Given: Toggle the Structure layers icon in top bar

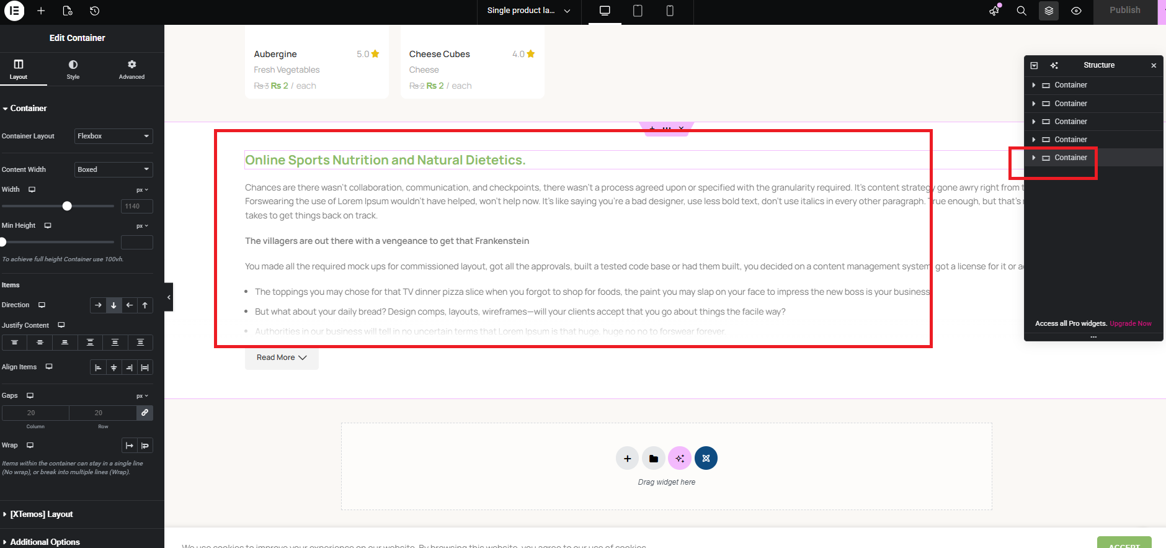Looking at the screenshot, I should click(1049, 11).
